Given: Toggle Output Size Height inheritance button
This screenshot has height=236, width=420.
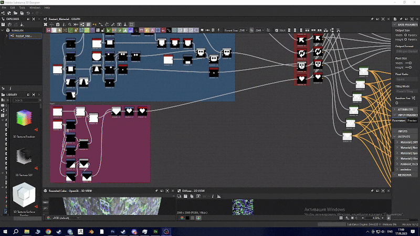Looking at the screenshot, I should click(405, 39).
